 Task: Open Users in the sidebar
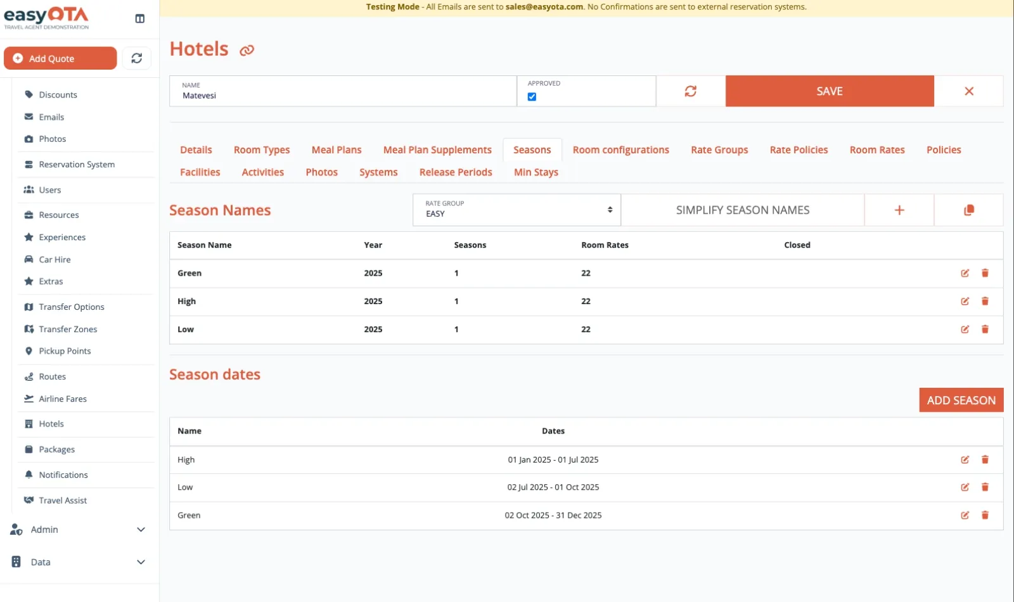tap(50, 189)
